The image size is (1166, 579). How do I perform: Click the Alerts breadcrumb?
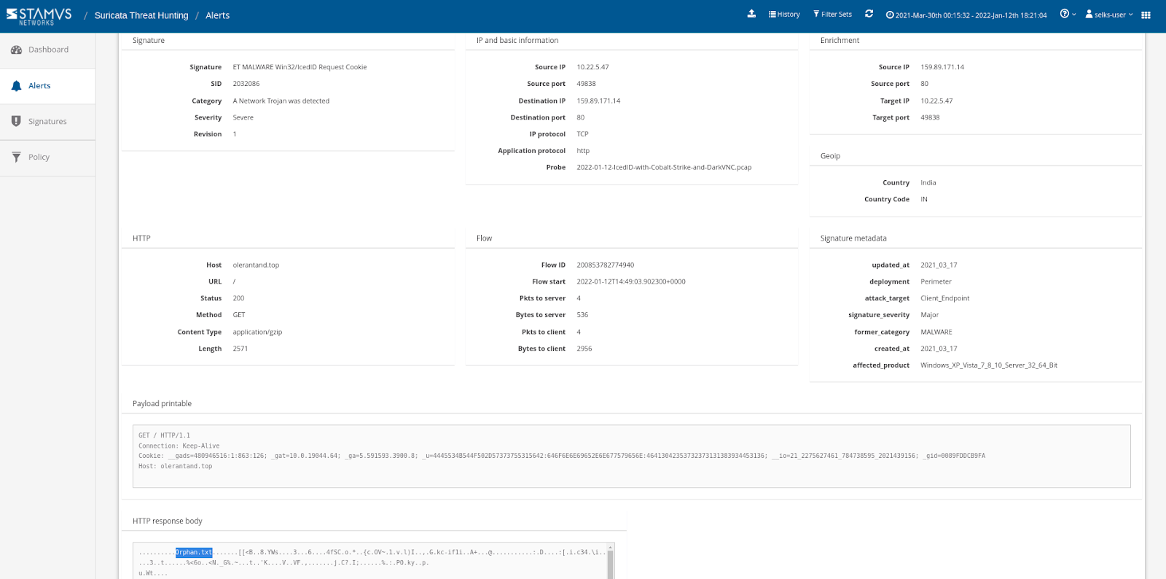pyautogui.click(x=217, y=15)
